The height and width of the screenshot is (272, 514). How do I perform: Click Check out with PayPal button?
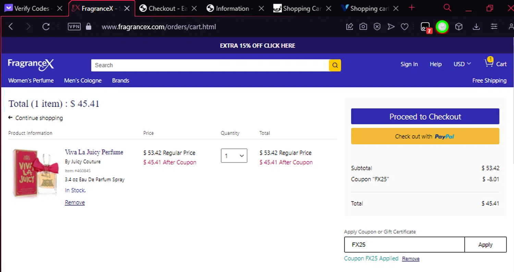point(425,136)
